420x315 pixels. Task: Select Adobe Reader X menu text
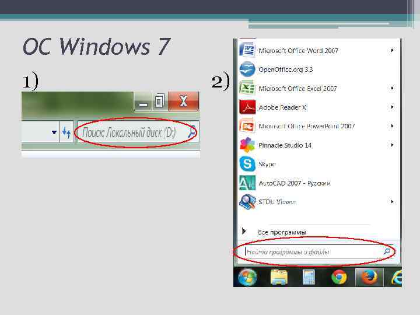click(x=282, y=107)
